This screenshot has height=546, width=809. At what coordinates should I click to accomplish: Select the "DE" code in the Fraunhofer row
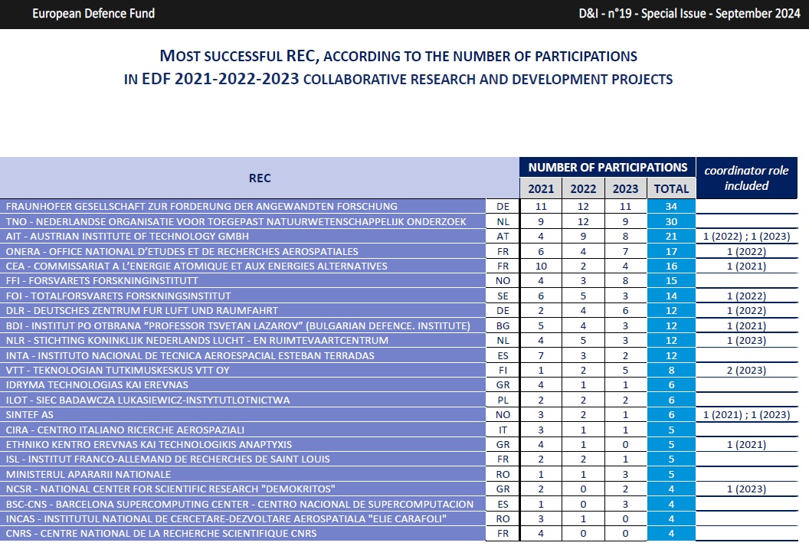(503, 206)
